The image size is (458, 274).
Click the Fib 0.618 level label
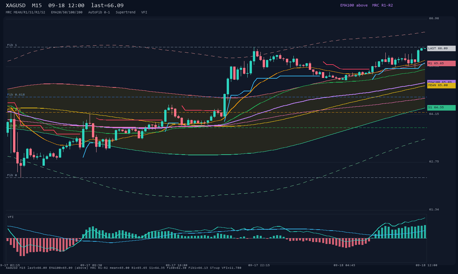coord(16,95)
